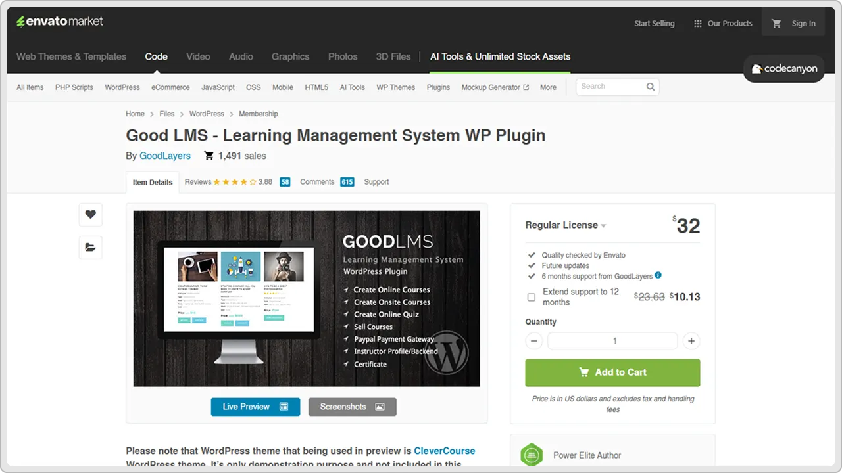Go to WordPress breadcrumb
The image size is (842, 473).
point(207,114)
